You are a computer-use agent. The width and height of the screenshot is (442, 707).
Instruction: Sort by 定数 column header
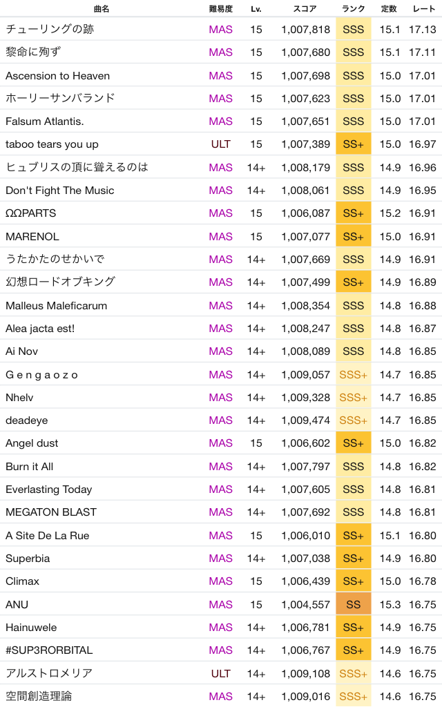[389, 9]
